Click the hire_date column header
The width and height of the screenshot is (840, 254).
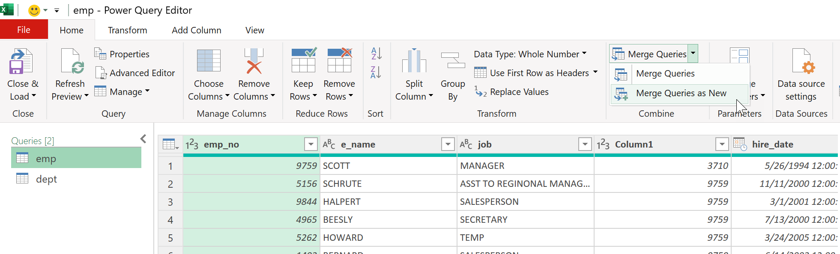click(x=772, y=145)
